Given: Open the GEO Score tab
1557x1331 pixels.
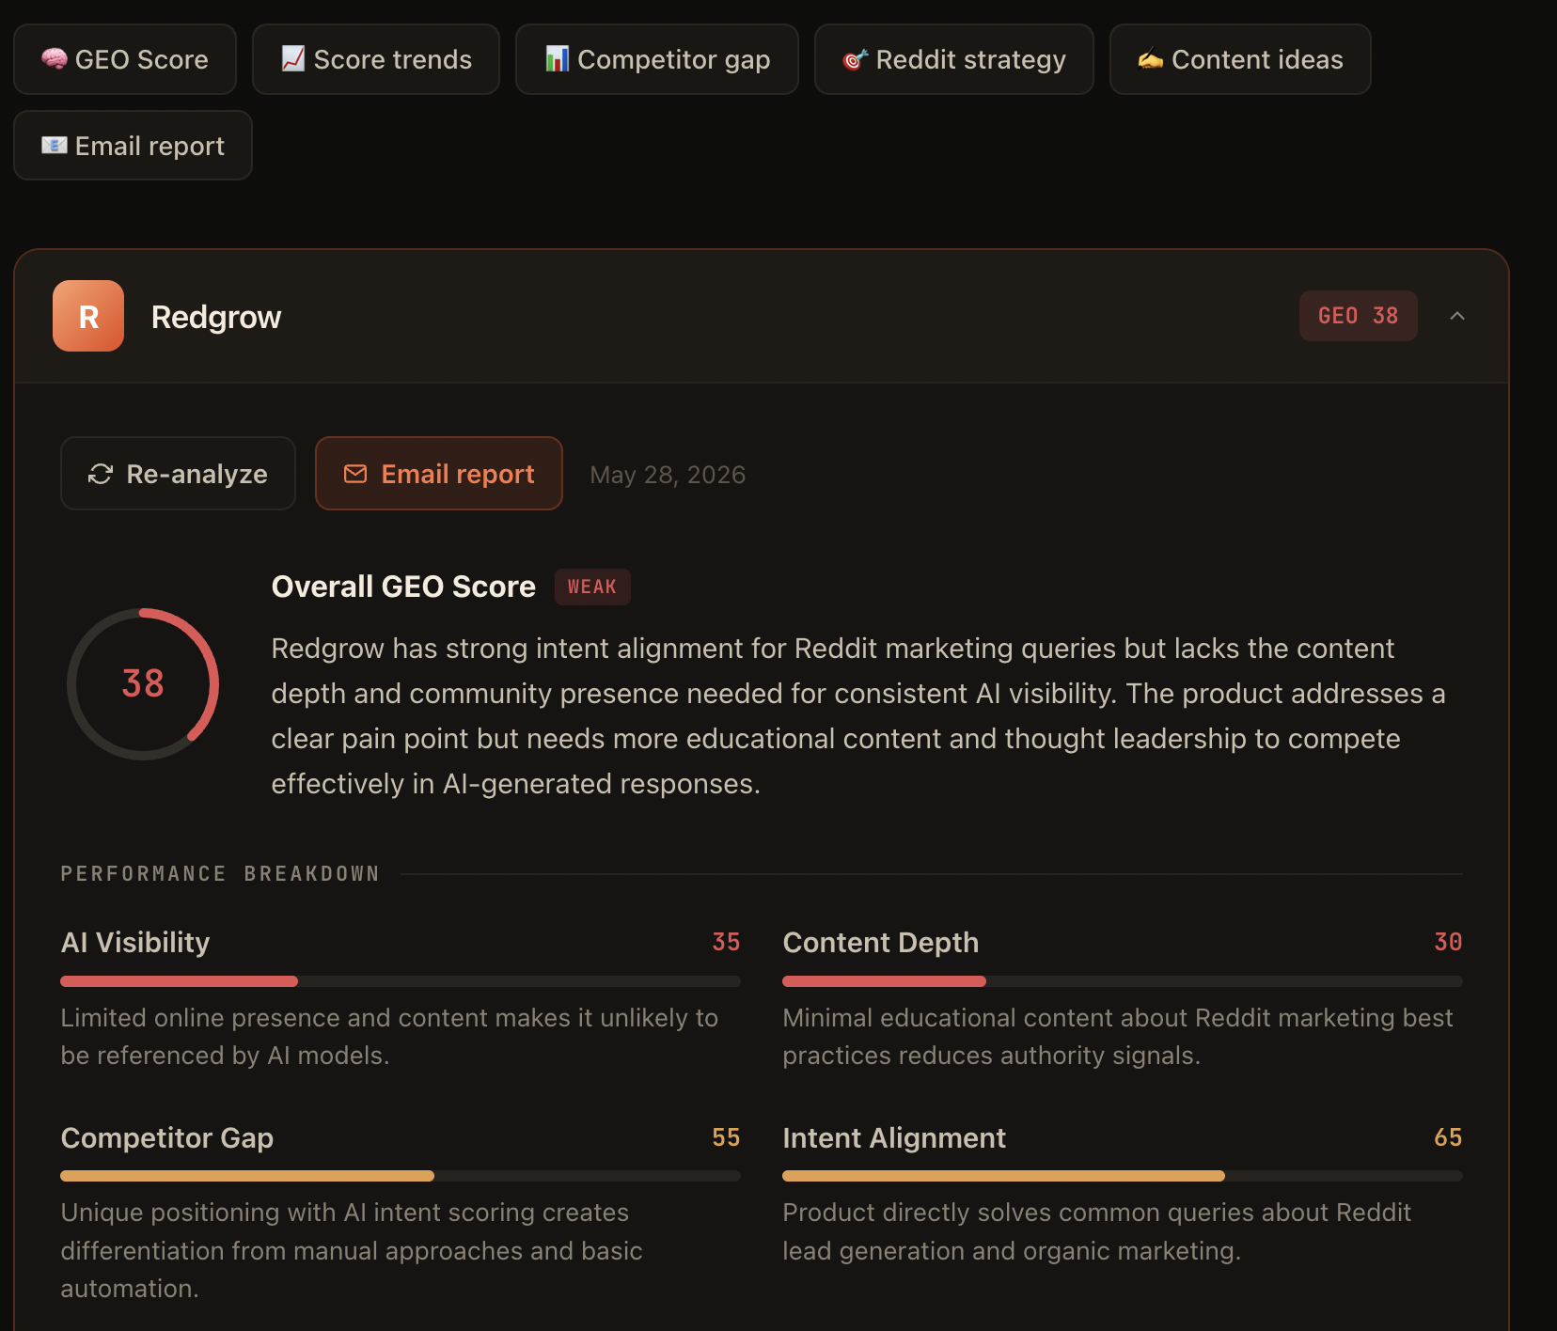Looking at the screenshot, I should (125, 59).
